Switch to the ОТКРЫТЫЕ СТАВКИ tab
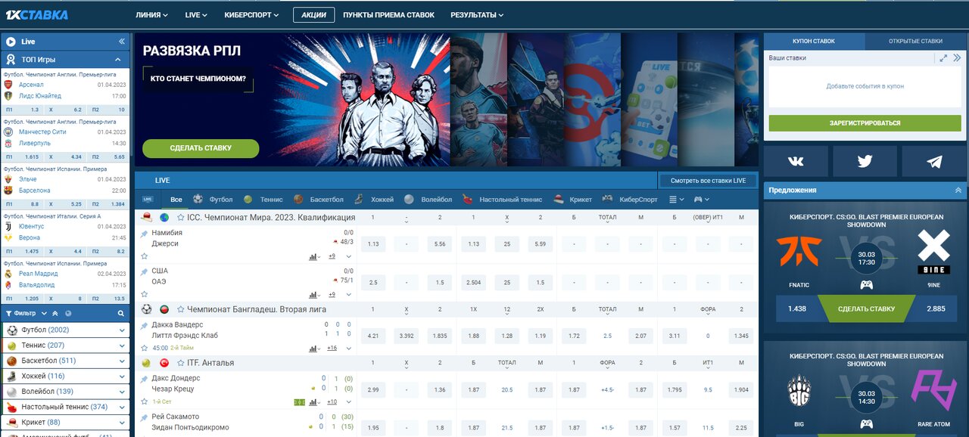Image resolution: width=969 pixels, height=437 pixels. coord(916,42)
